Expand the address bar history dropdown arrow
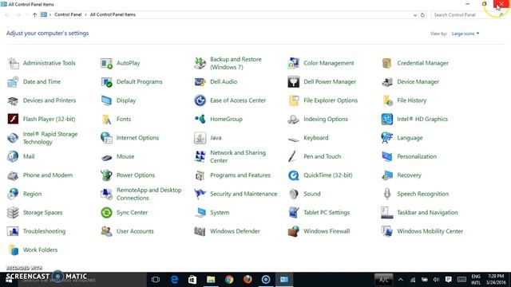 tap(415, 15)
